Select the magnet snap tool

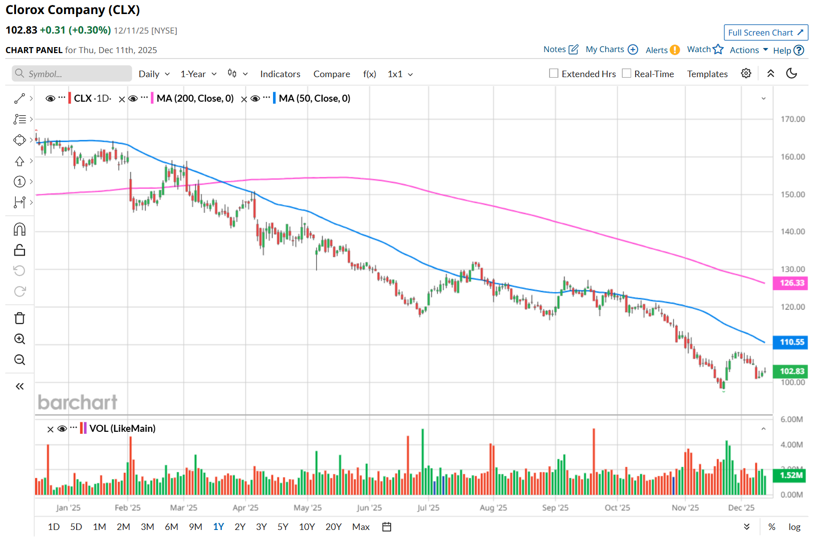[20, 229]
